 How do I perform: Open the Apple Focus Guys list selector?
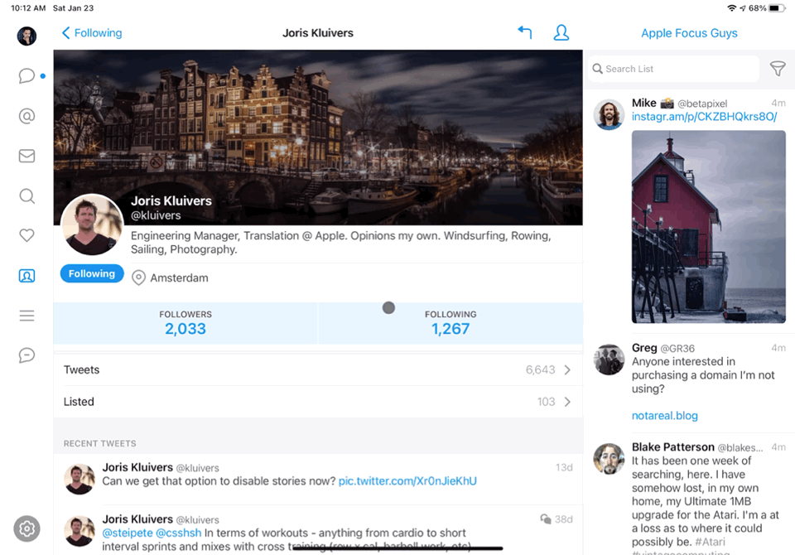[689, 32]
